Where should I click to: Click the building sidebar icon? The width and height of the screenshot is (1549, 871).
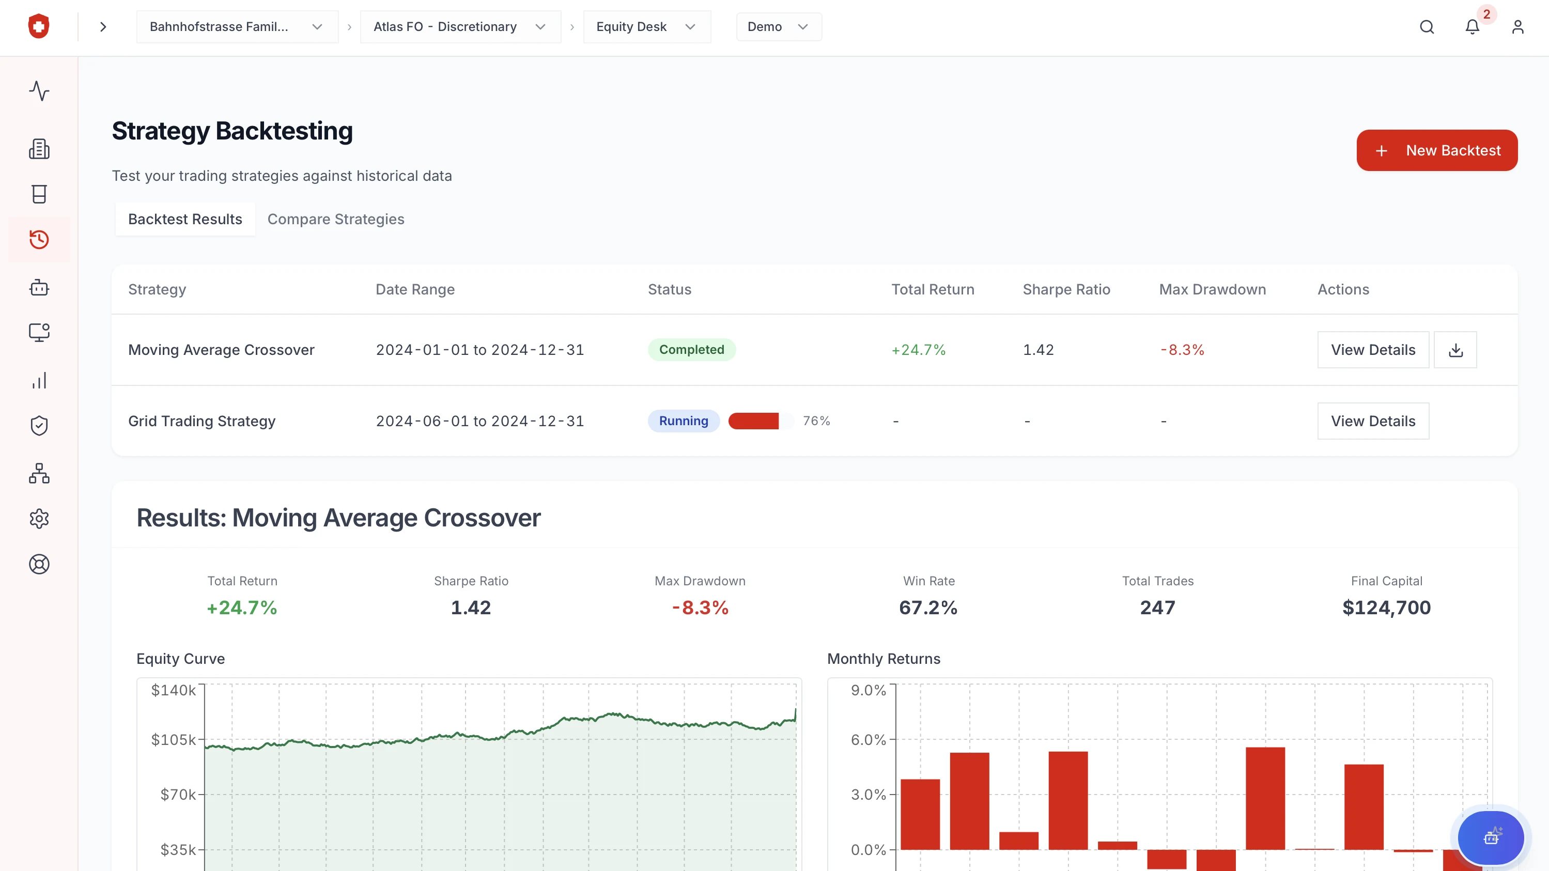(39, 148)
